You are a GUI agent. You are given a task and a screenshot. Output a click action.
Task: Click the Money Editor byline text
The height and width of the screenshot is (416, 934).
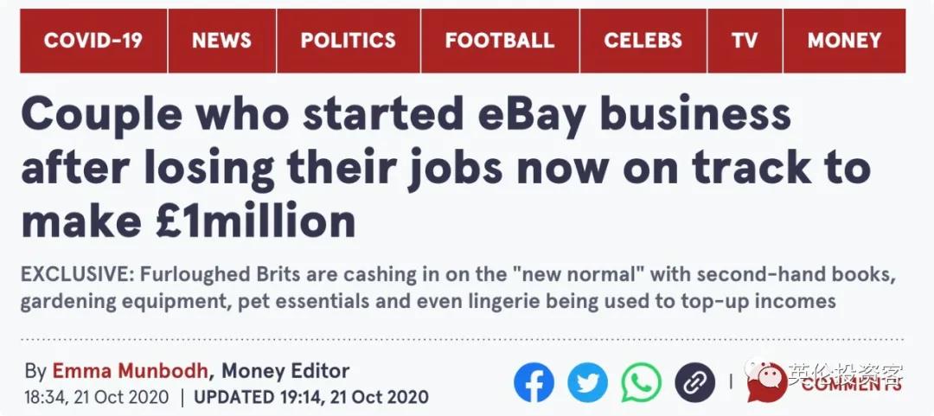pyautogui.click(x=285, y=371)
